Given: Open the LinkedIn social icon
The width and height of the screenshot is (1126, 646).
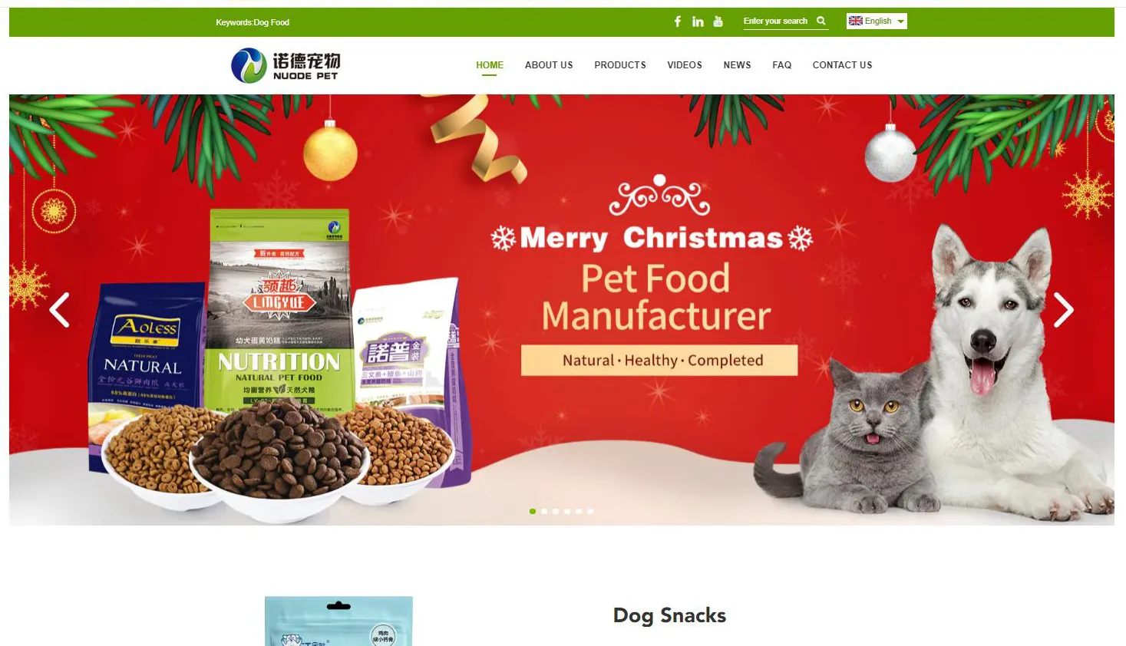Looking at the screenshot, I should click(x=698, y=21).
